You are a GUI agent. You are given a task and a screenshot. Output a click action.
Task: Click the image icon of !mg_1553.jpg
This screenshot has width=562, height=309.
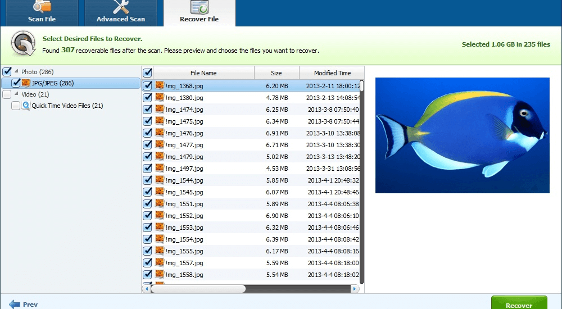tap(160, 228)
